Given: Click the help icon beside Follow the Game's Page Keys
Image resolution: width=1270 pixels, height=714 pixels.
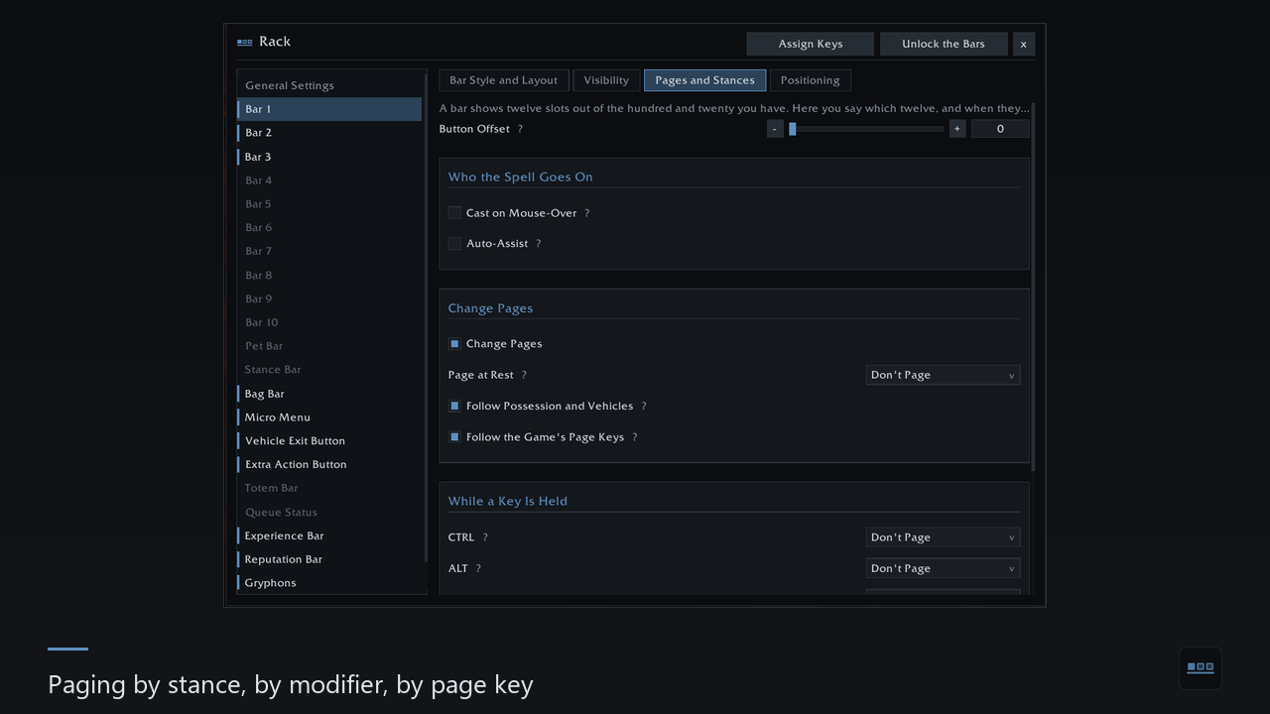Looking at the screenshot, I should [634, 437].
